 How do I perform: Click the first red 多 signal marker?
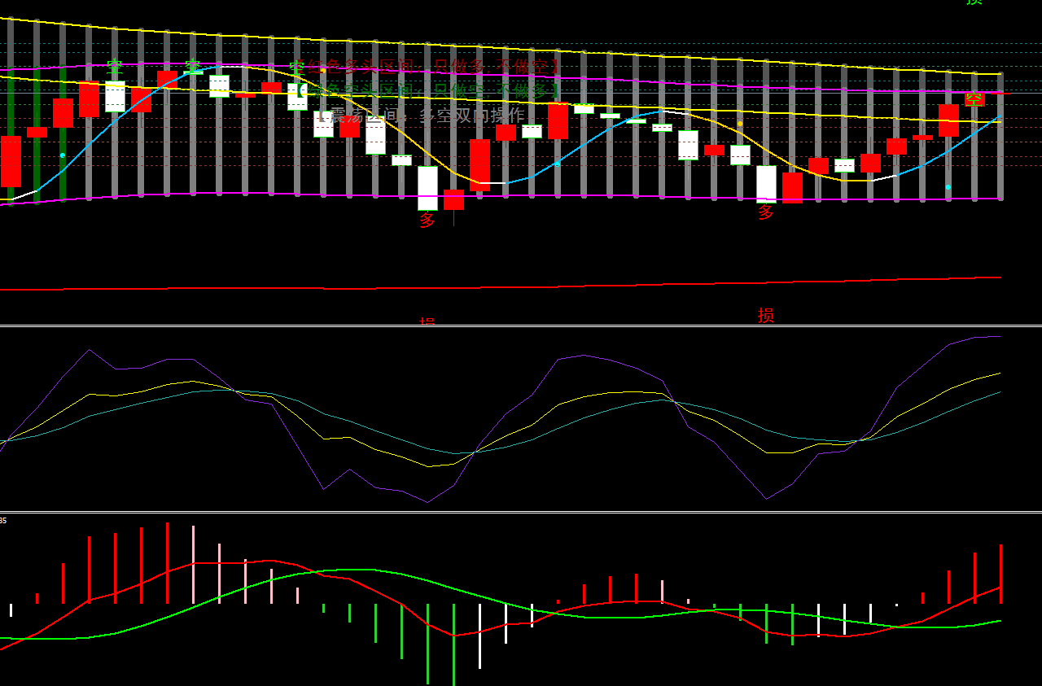pos(427,221)
